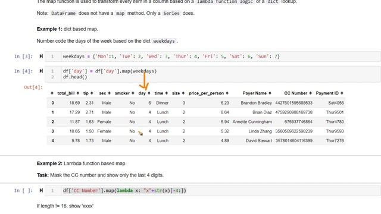Select the df.head() code line
381x214 pixels.
click(75, 77)
